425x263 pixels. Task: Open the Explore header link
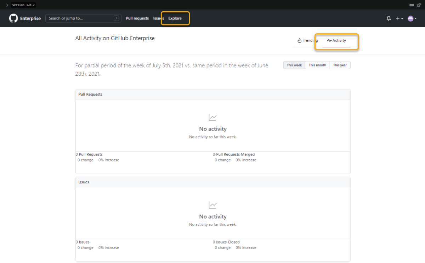click(175, 18)
